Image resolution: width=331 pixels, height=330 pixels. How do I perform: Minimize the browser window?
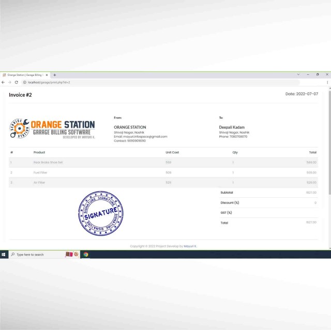point(308,74)
